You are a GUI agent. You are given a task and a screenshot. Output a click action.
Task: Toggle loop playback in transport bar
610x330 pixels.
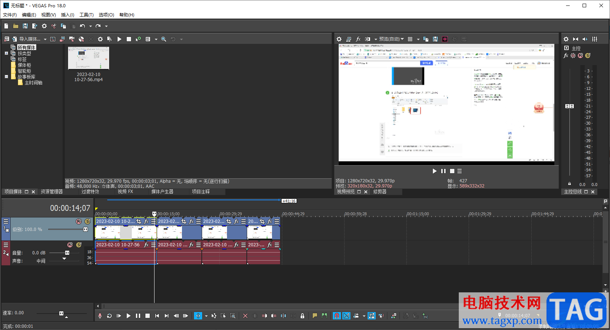pos(109,316)
